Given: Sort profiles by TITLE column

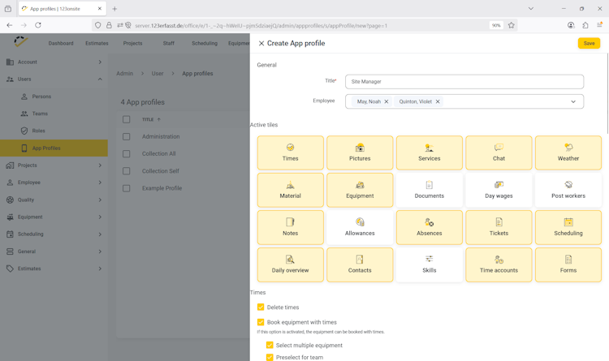Looking at the screenshot, I should pos(151,119).
